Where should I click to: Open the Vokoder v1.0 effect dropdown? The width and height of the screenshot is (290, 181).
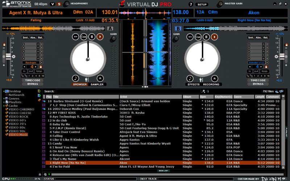point(267,63)
